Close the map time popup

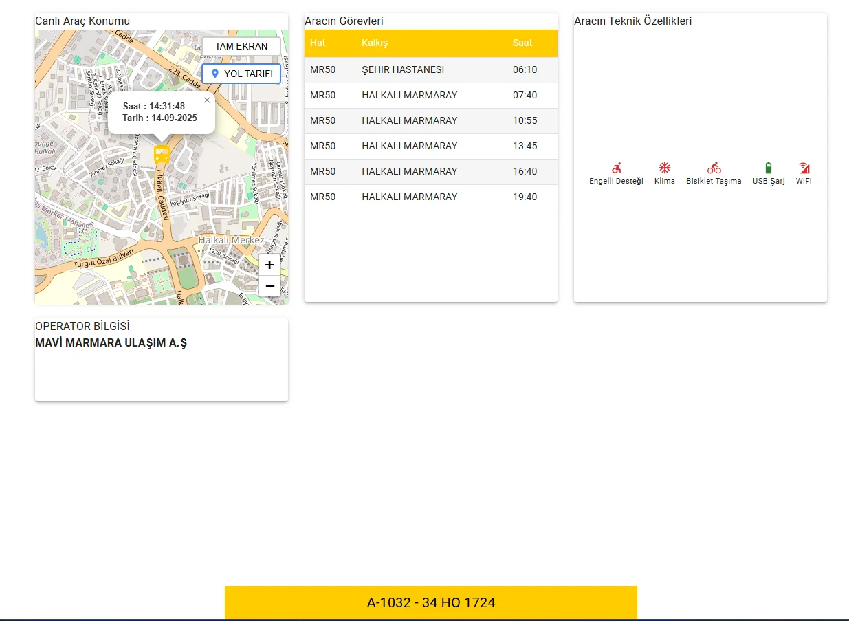click(x=207, y=100)
